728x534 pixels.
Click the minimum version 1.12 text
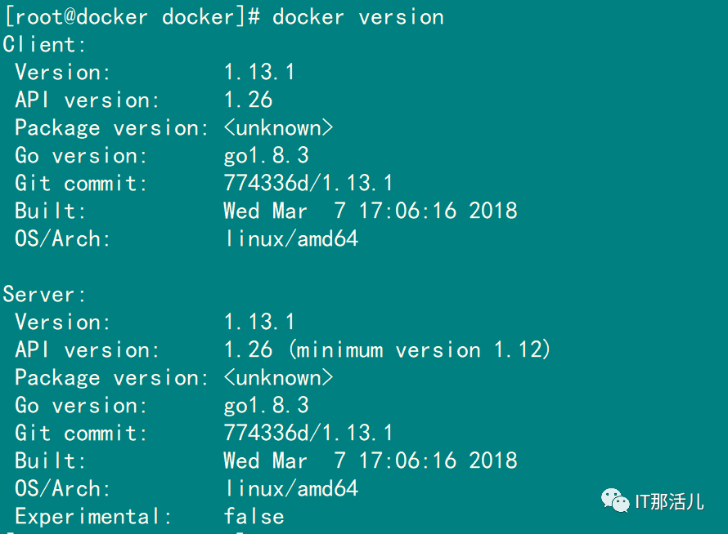pos(420,350)
